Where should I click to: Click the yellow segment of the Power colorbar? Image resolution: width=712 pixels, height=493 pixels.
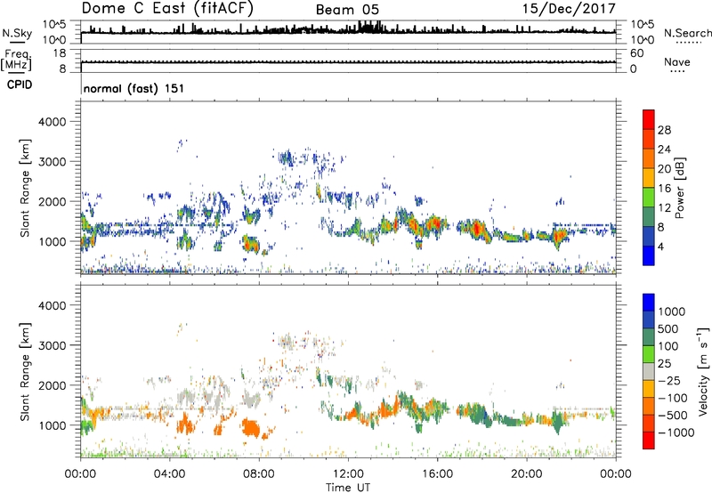click(649, 178)
